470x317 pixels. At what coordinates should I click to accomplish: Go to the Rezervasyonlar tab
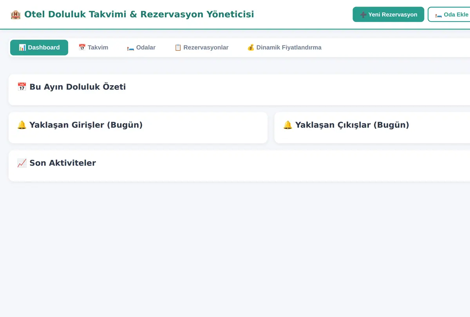pos(201,47)
